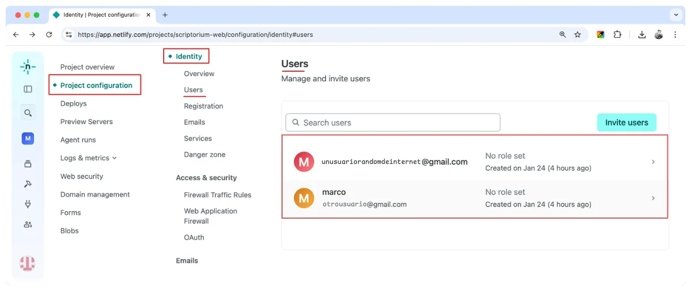Open the browser tab search dropdown
Screen dimensions: 691x291
(676, 15)
